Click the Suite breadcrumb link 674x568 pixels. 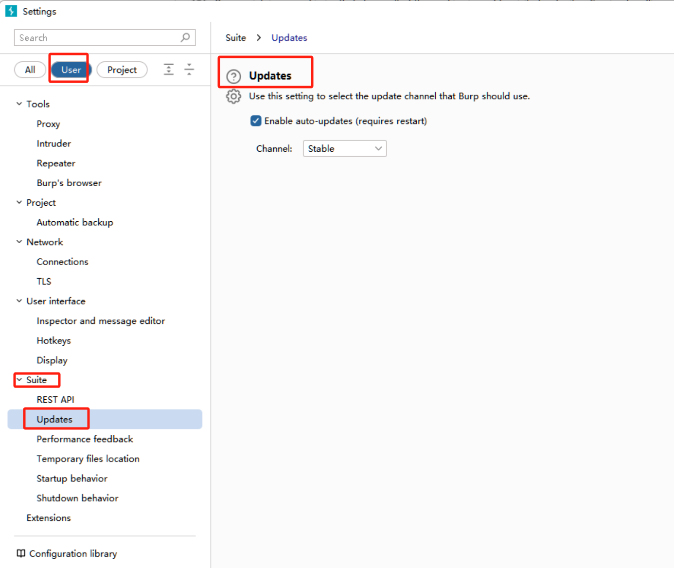236,38
